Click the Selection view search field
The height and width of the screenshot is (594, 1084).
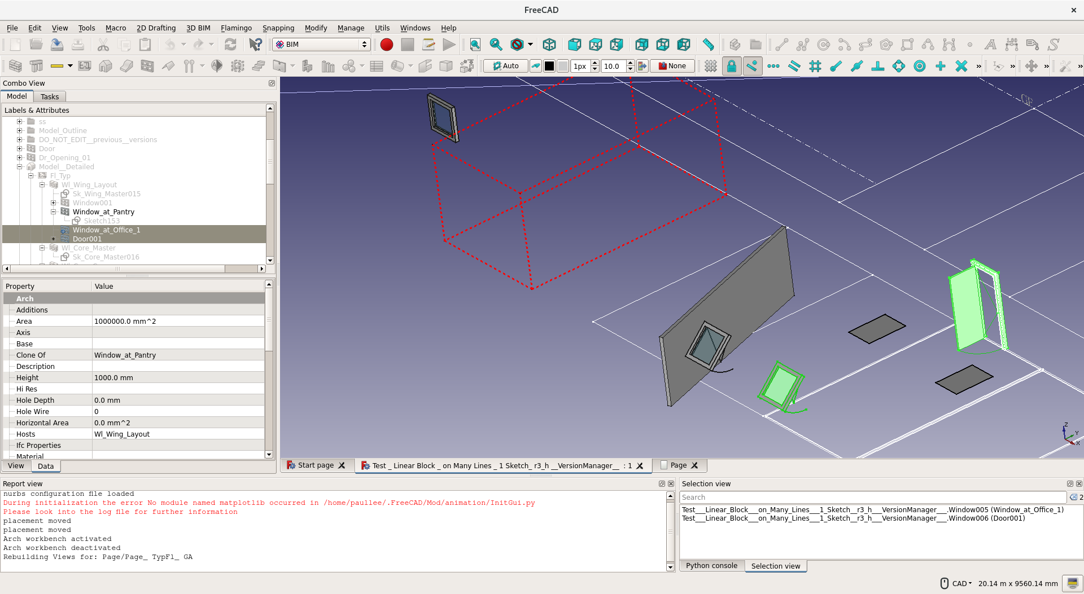[x=874, y=497]
